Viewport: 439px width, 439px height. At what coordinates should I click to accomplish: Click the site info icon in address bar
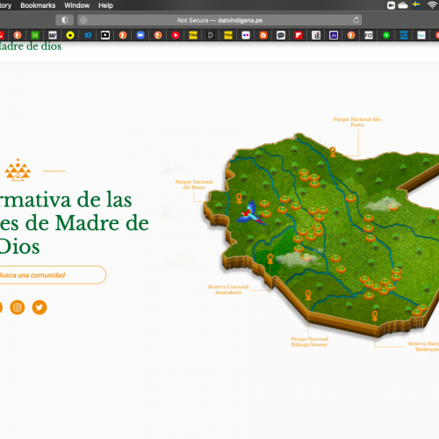[83, 20]
